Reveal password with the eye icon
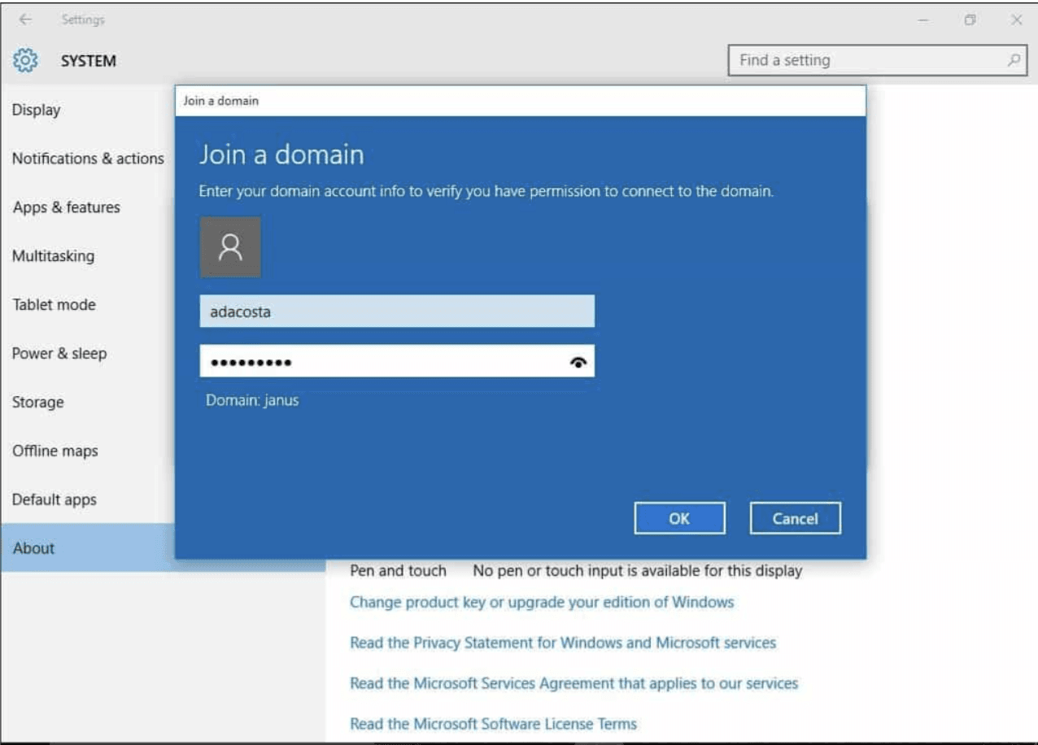This screenshot has width=1038, height=745. [x=578, y=362]
